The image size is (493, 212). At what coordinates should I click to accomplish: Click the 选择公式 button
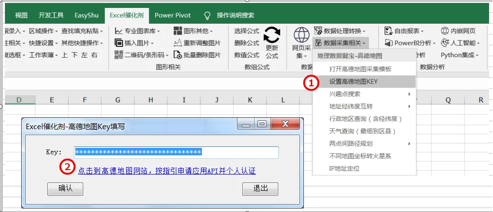246,31
